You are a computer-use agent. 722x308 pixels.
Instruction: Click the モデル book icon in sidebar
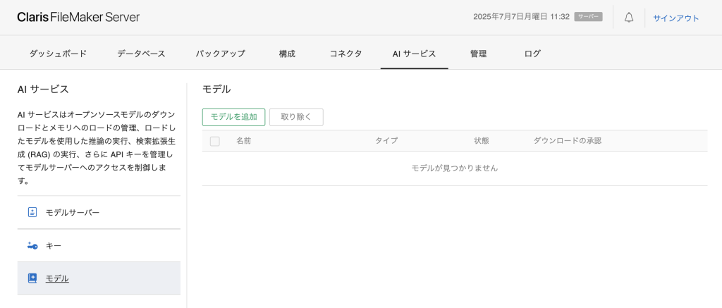click(32, 278)
